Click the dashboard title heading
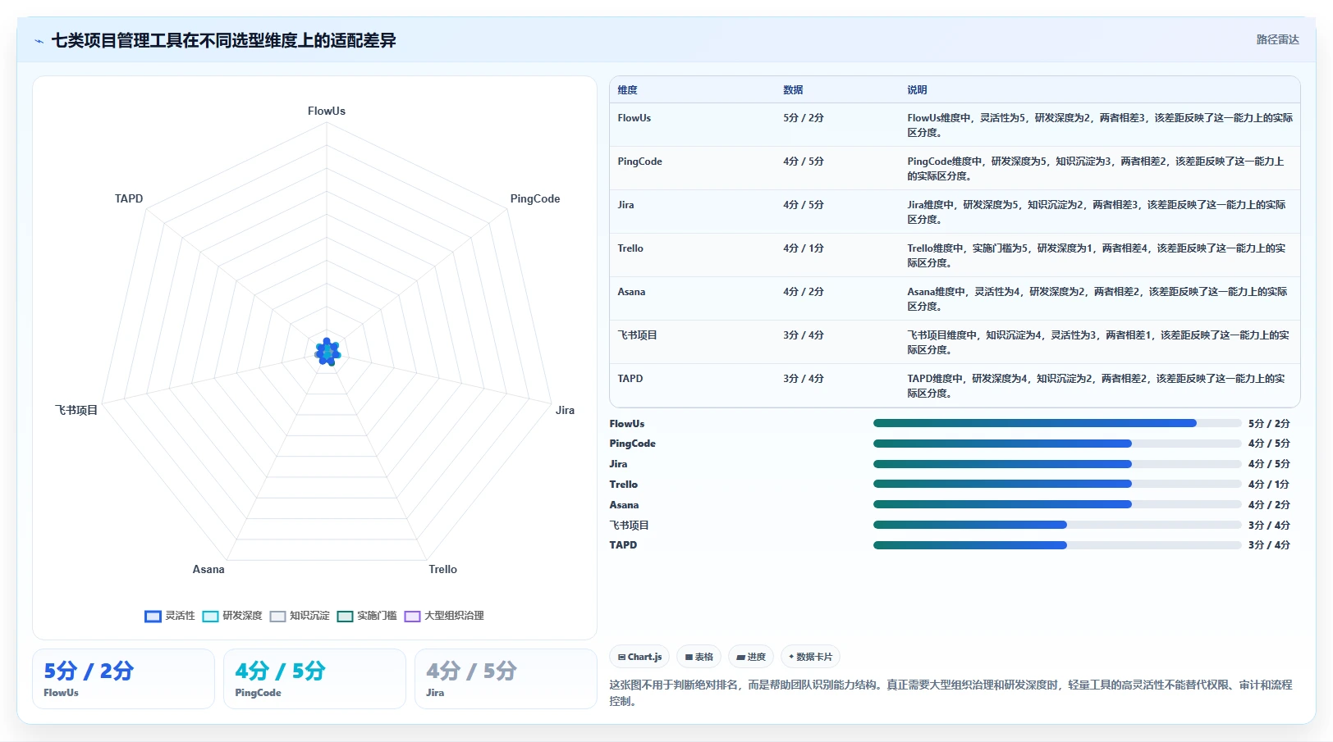This screenshot has width=1333, height=742. click(x=223, y=41)
